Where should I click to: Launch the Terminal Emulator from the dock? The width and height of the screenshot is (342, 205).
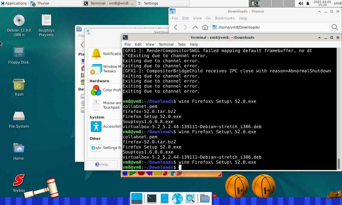pos(151,198)
